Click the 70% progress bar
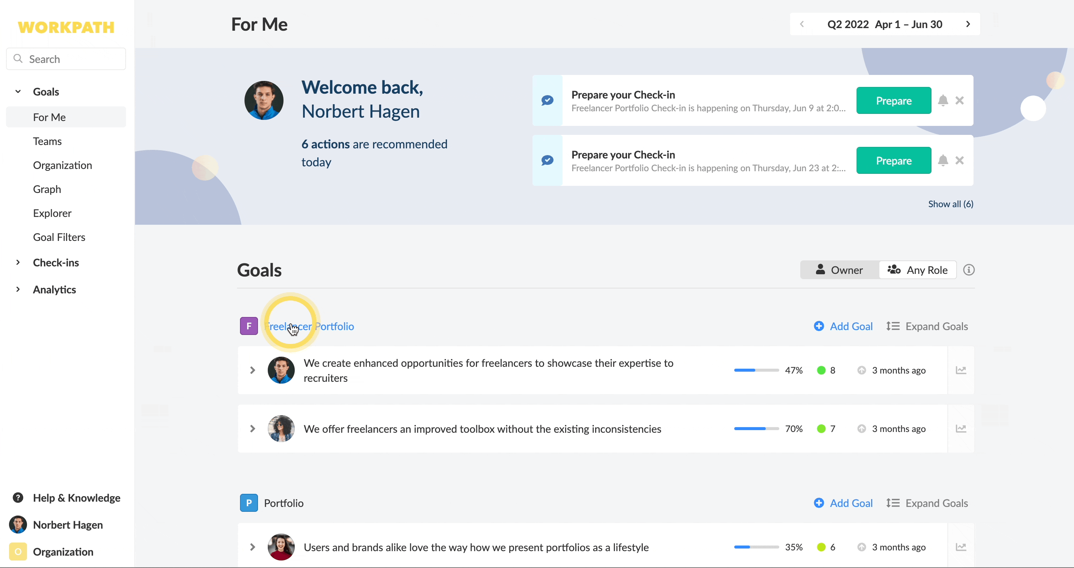 pyautogui.click(x=756, y=429)
